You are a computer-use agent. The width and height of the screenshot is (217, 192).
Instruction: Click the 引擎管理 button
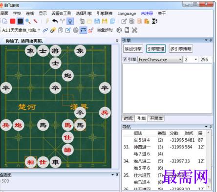pyautogui.click(x=156, y=49)
